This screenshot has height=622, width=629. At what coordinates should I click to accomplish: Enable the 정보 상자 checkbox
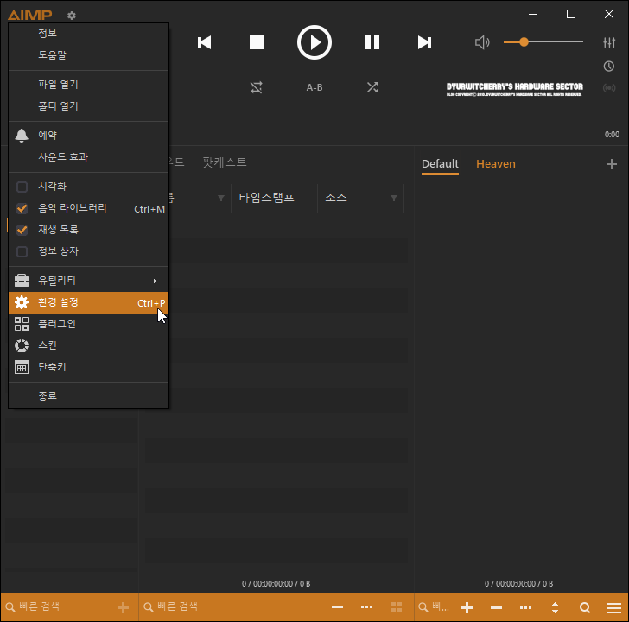[x=22, y=252]
